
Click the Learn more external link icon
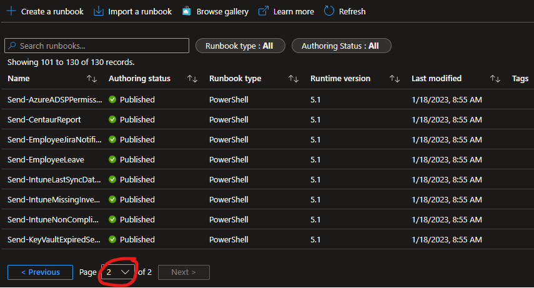264,11
